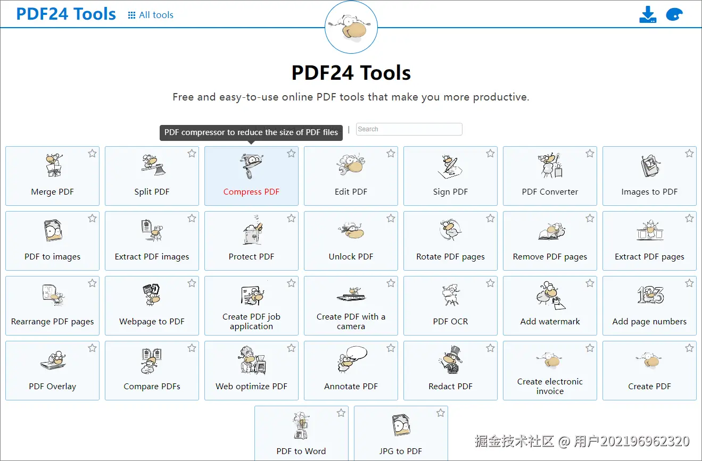This screenshot has height=461, width=702.
Task: Open the Add page numbers 123 icon
Action: pyautogui.click(x=649, y=295)
